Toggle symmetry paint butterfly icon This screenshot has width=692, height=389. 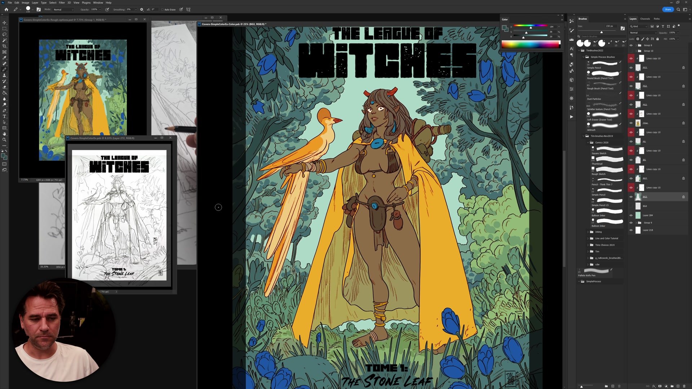(x=188, y=10)
